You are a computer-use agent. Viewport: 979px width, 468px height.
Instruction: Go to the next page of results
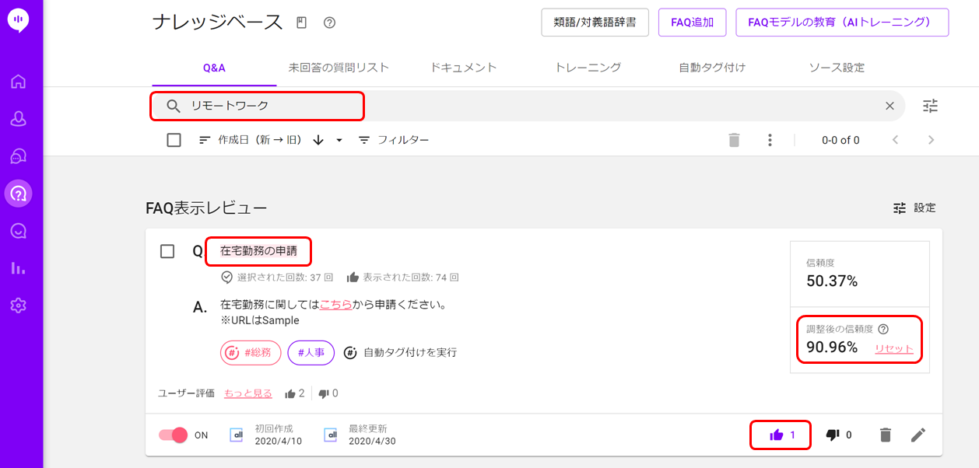pyautogui.click(x=932, y=140)
